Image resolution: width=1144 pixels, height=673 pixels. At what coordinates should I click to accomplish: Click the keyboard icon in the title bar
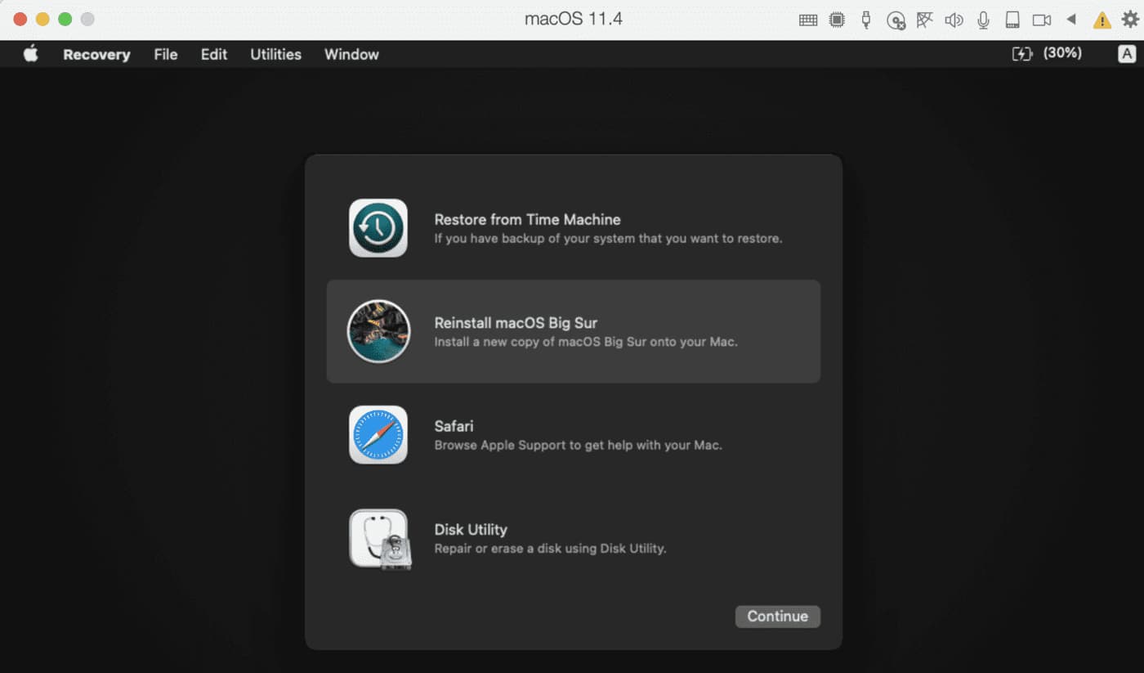pyautogui.click(x=808, y=20)
